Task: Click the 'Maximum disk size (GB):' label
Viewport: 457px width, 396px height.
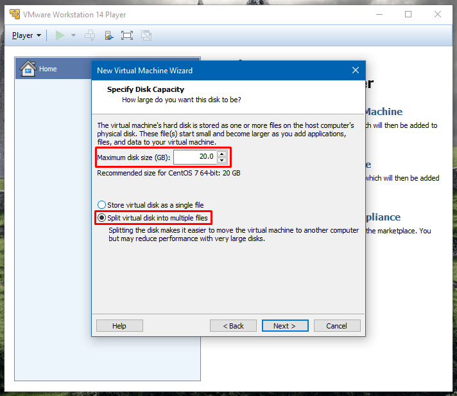Action: click(x=134, y=157)
